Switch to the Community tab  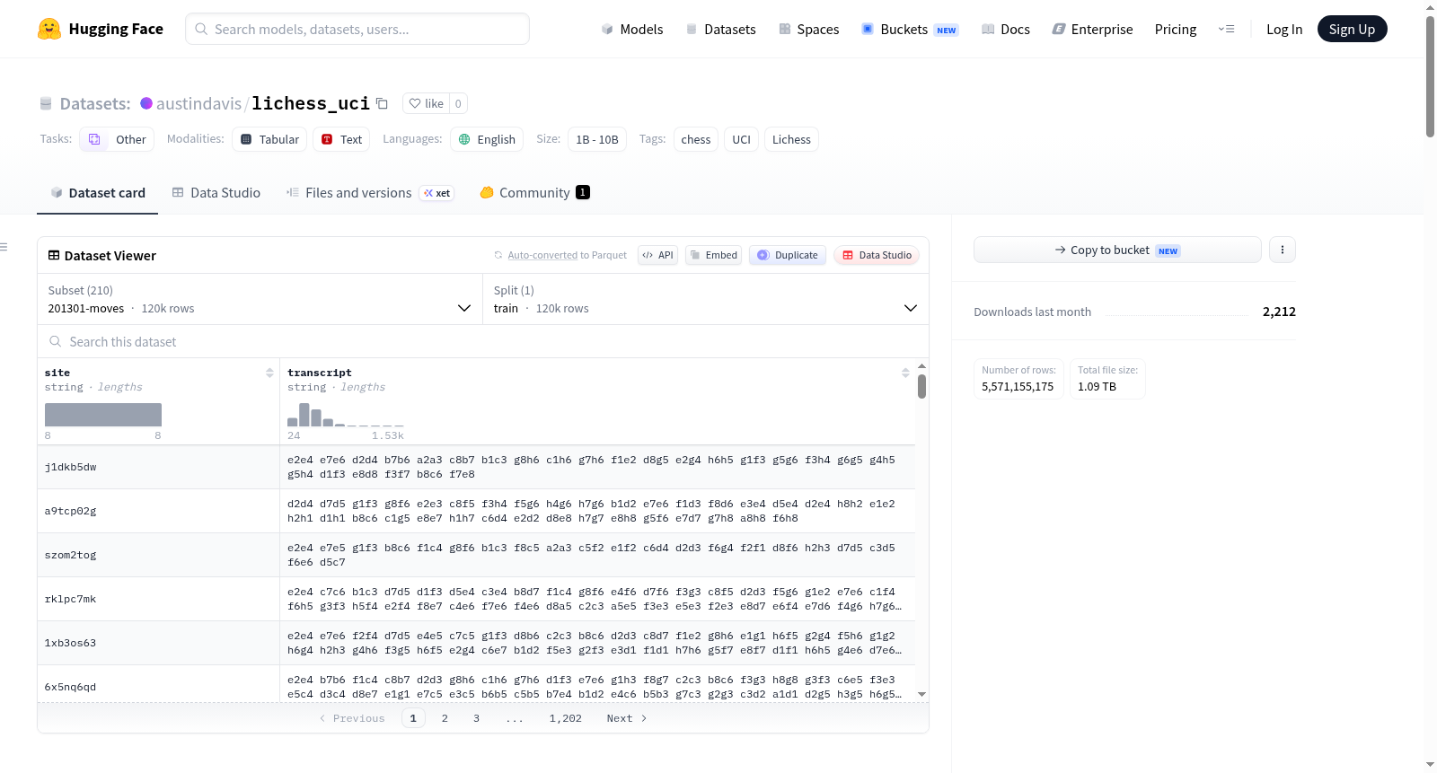click(x=534, y=192)
